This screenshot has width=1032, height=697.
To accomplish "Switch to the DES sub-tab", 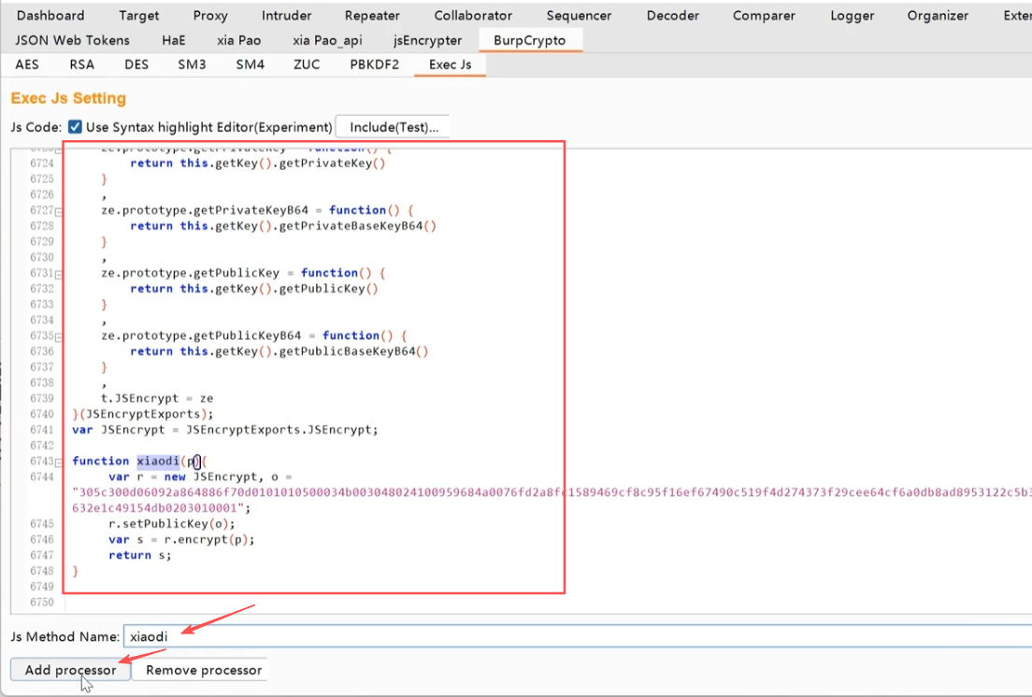I will tap(136, 64).
